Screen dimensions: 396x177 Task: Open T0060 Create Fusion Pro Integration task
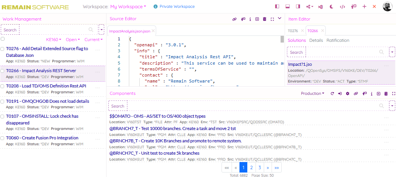click(x=42, y=138)
